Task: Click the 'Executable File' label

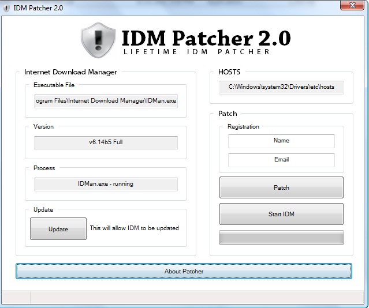Action: (x=54, y=85)
